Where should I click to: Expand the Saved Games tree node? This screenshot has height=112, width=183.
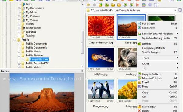coord(19,28)
